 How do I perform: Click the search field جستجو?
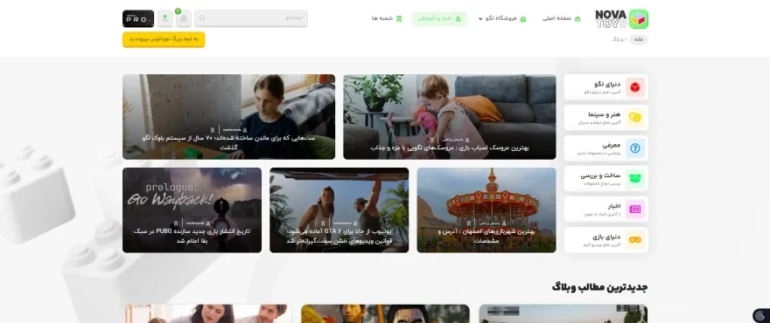coord(251,18)
